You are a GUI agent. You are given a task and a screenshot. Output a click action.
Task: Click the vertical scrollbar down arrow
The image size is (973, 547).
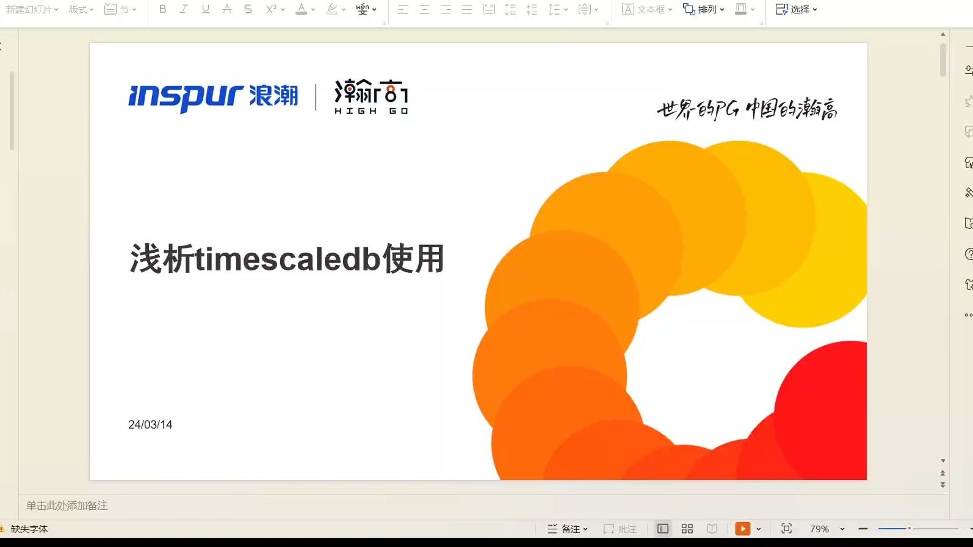[943, 461]
